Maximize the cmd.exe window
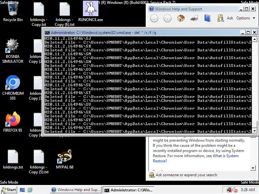259x194 pixels. click(x=248, y=33)
